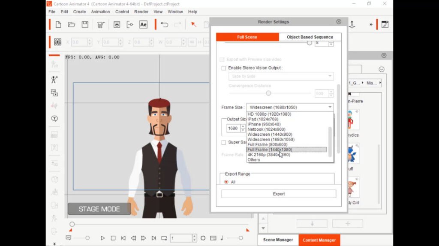The height and width of the screenshot is (246, 439).
Task: Stop the animation playback
Action: point(113,238)
